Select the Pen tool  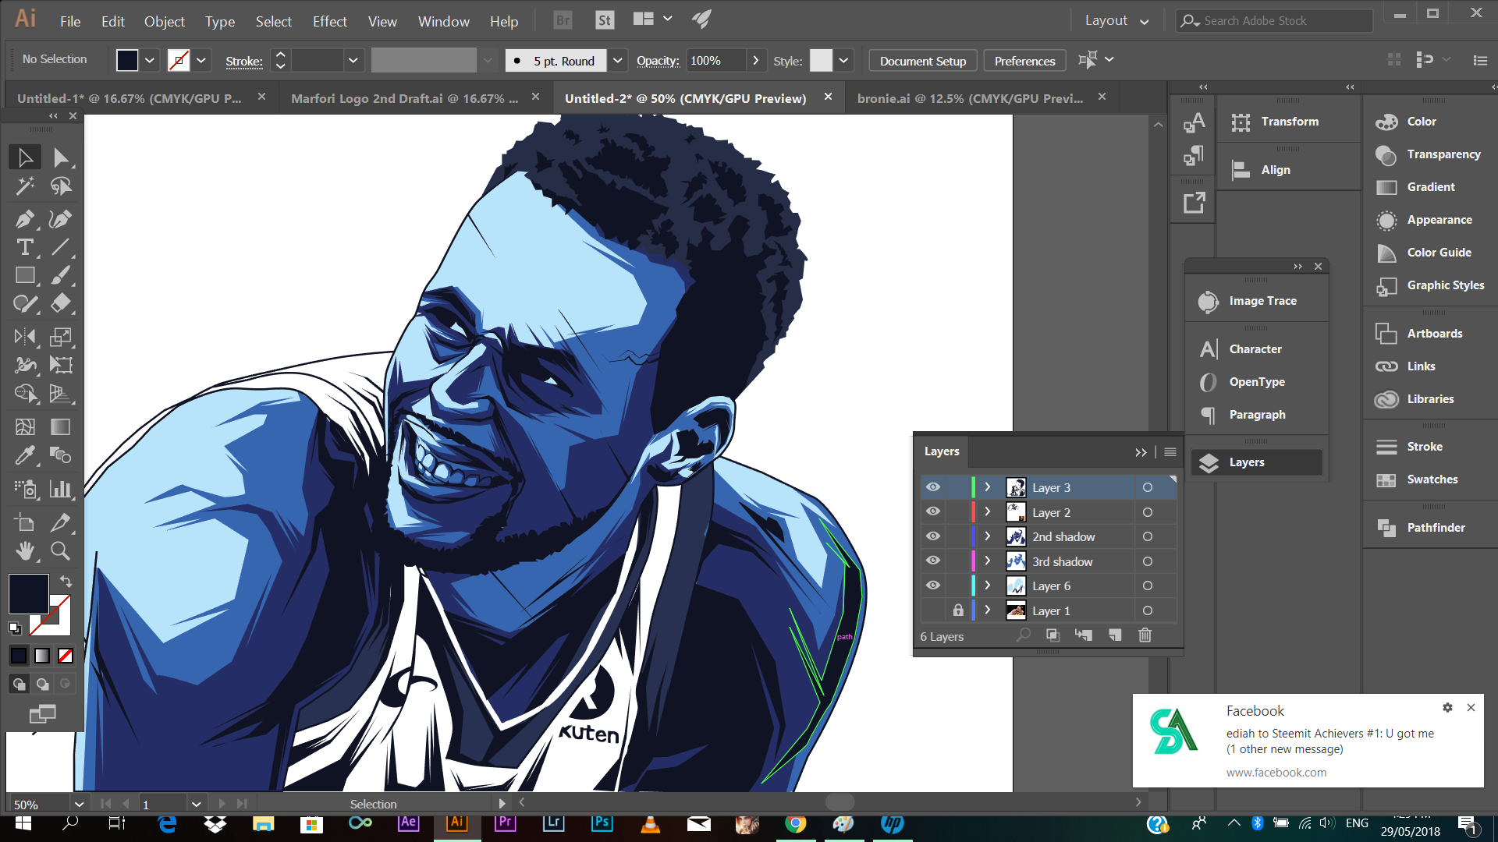25,219
